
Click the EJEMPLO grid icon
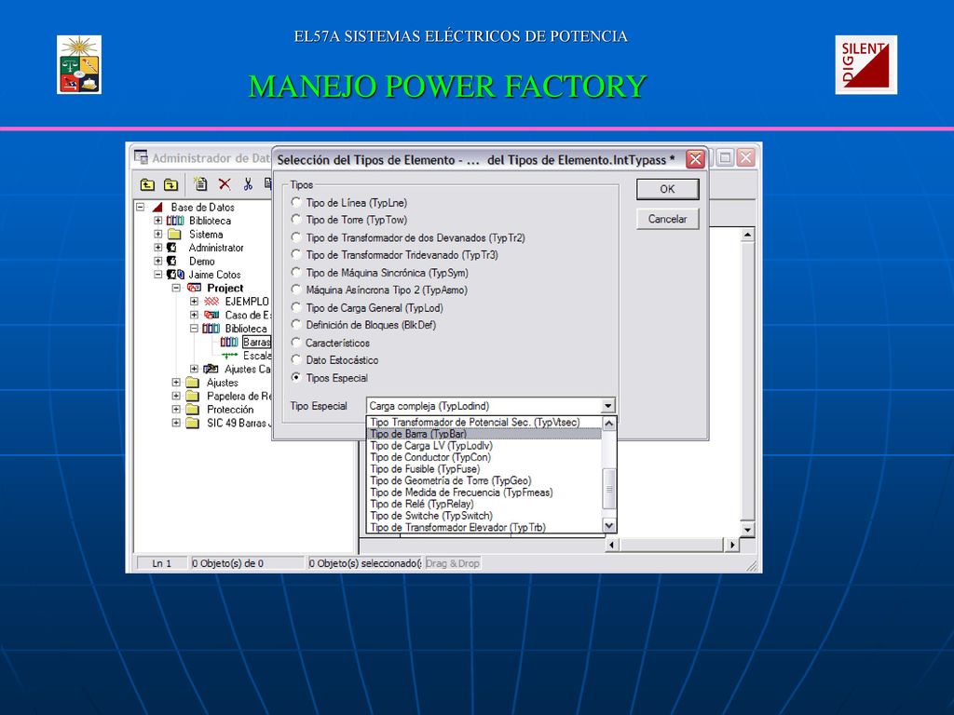coord(211,301)
